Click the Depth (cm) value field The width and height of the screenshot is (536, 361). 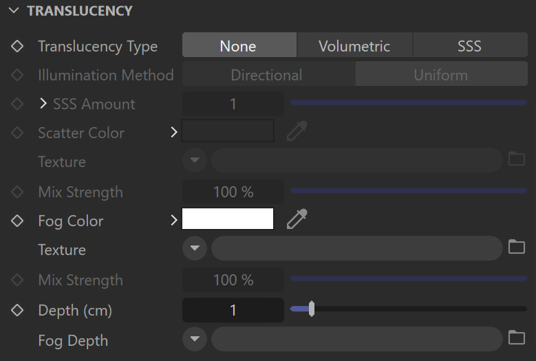coord(233,310)
